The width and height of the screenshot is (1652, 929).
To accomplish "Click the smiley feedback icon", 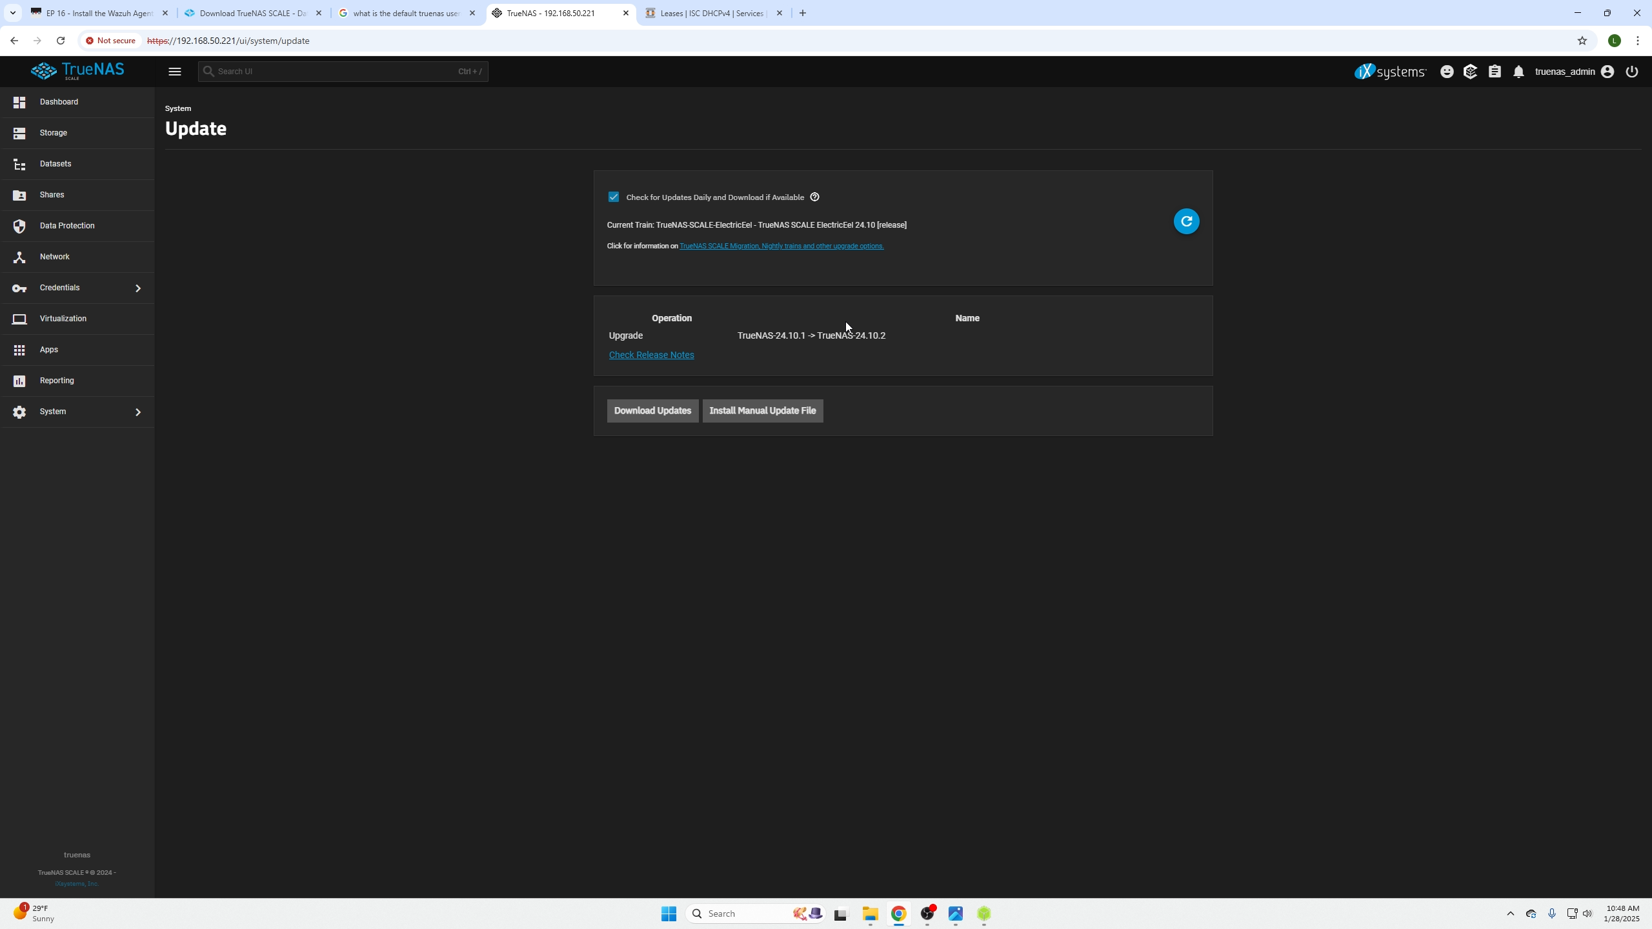I will [1447, 71].
